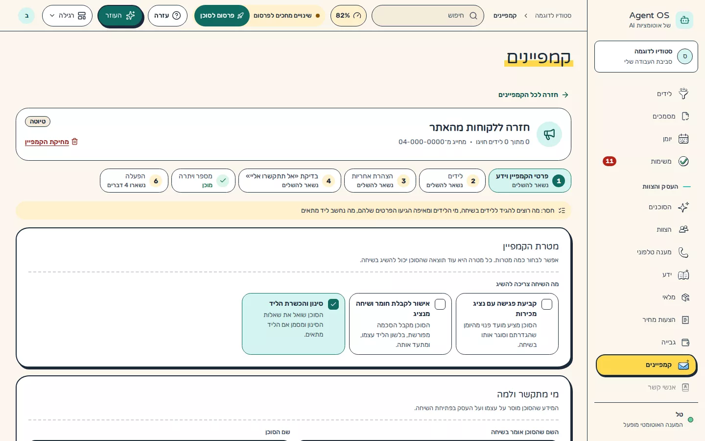Viewport: 705px width, 441px height.
Task: Open the מענה טלפוני phone icon
Action: (x=683, y=252)
